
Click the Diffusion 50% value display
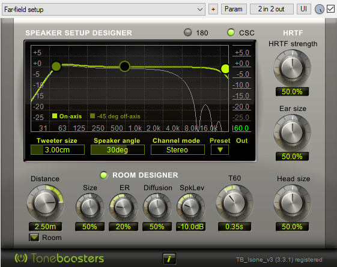pyautogui.click(x=157, y=227)
